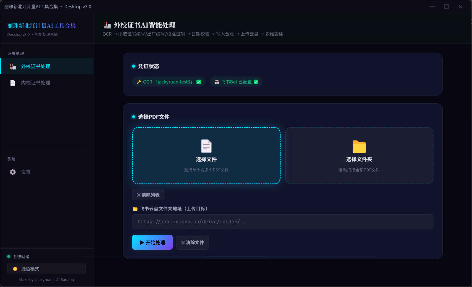Click Desktop v3.0 · 智能处理系统 subtitle
The width and height of the screenshot is (472, 287).
32,35
